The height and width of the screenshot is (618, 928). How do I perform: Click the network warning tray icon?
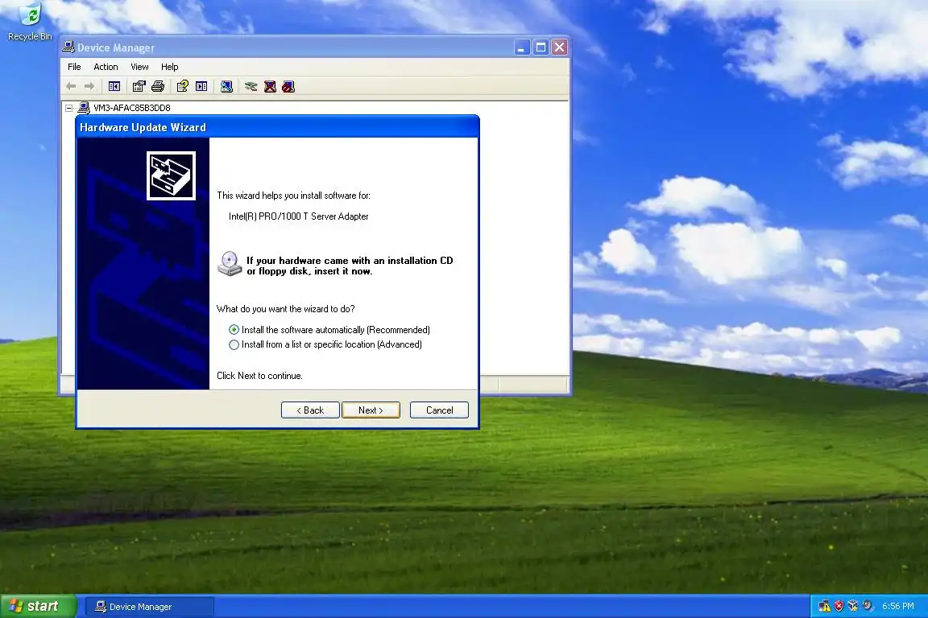tap(824, 606)
